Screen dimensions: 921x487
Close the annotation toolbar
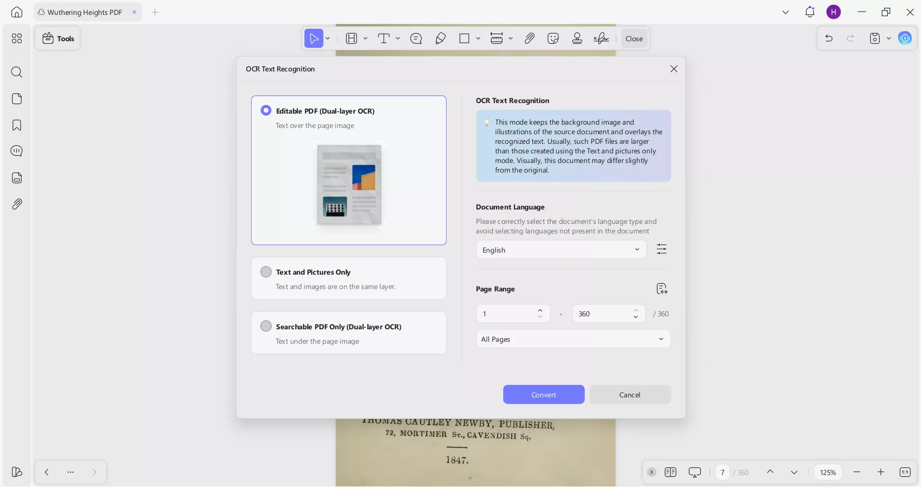point(634,38)
